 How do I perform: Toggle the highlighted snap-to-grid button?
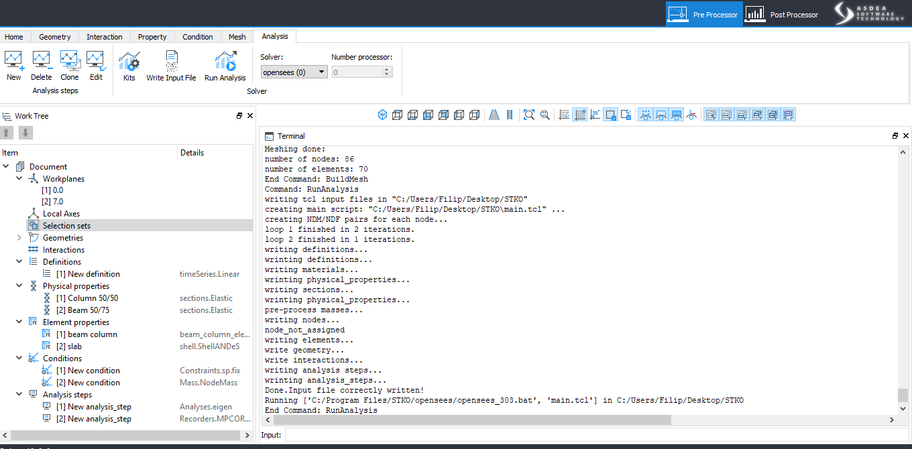point(580,115)
